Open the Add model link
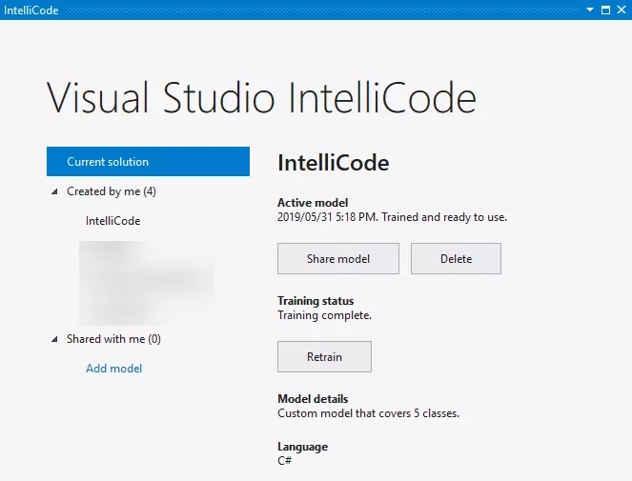This screenshot has width=632, height=481. click(113, 369)
